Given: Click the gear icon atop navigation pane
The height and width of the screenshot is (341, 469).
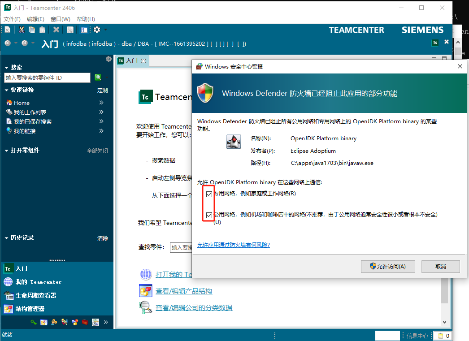Looking at the screenshot, I should coord(109,59).
